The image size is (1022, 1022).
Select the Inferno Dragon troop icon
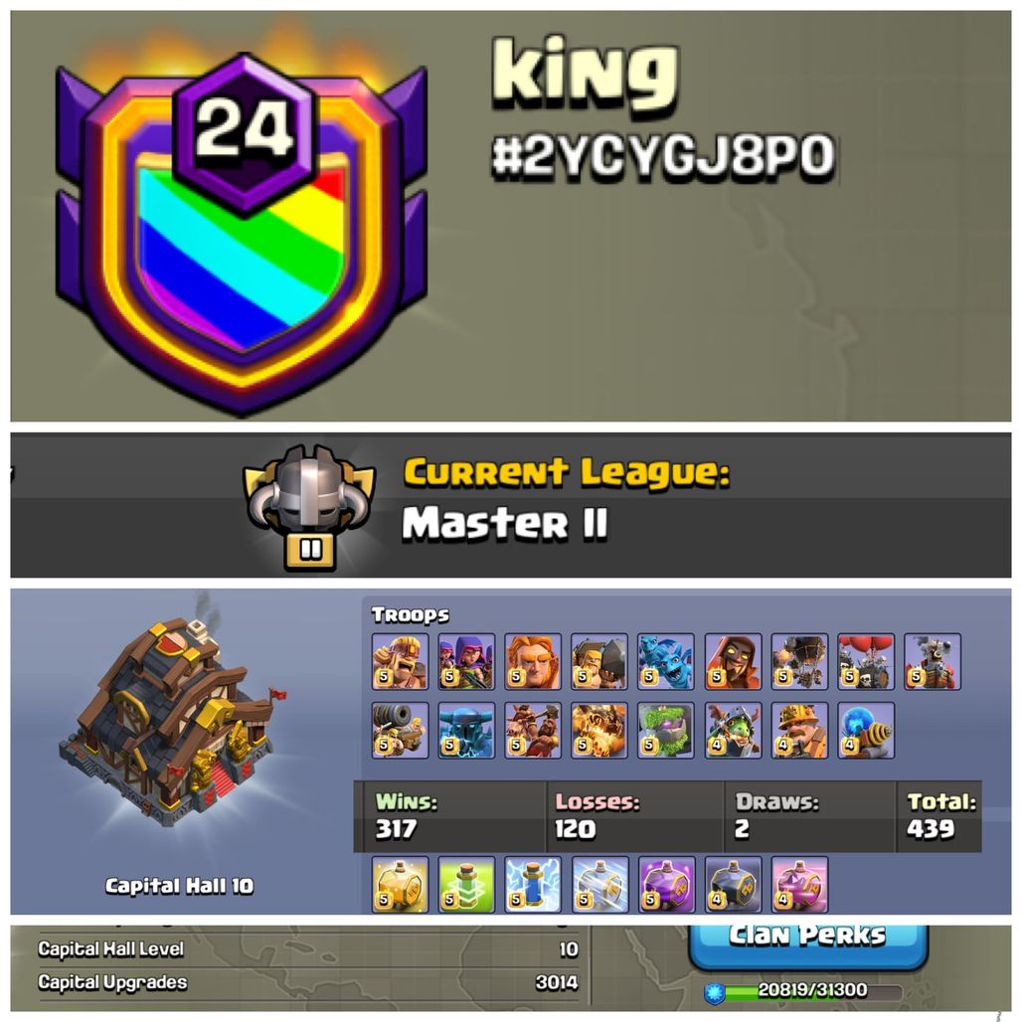pos(734,731)
